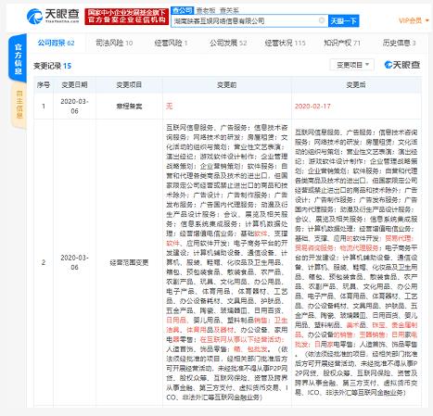Click the 变更后 column header
Screen dimensions: 433x416
click(356, 84)
